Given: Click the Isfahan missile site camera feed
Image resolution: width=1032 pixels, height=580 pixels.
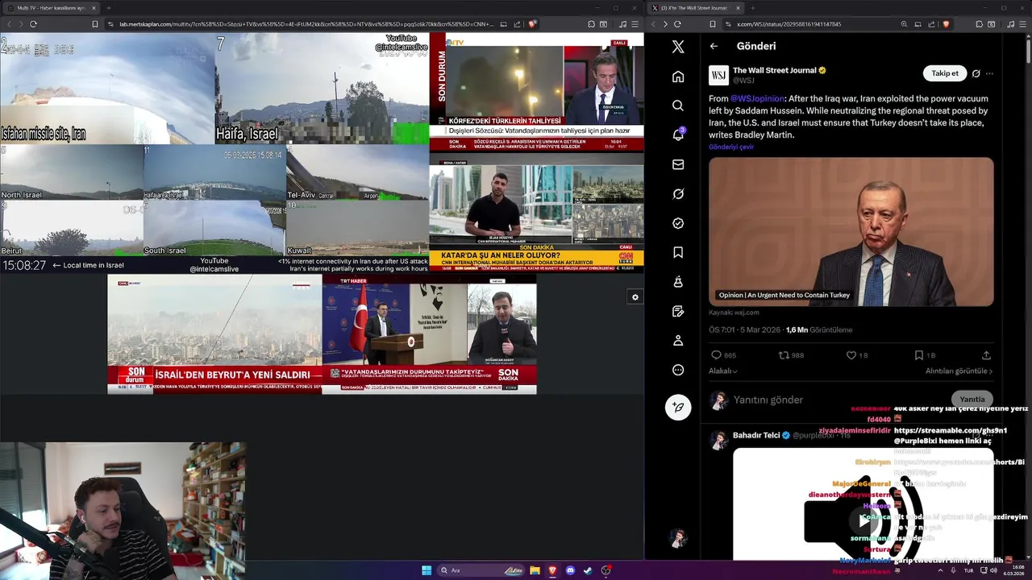Looking at the screenshot, I should 107,89.
